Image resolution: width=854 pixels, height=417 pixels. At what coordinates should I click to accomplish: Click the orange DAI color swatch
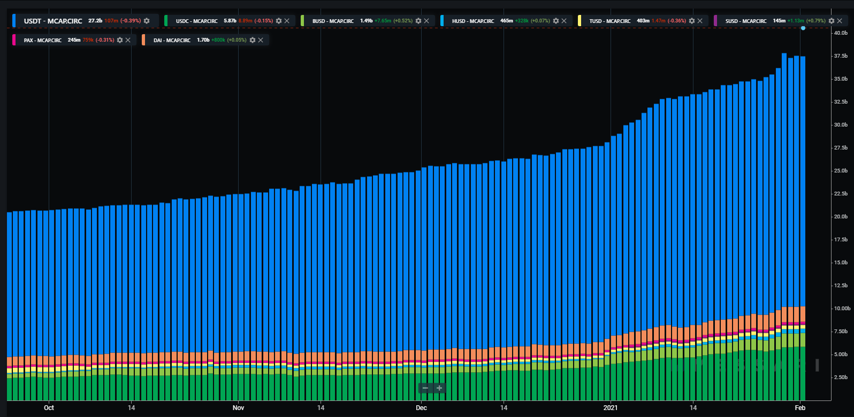143,40
